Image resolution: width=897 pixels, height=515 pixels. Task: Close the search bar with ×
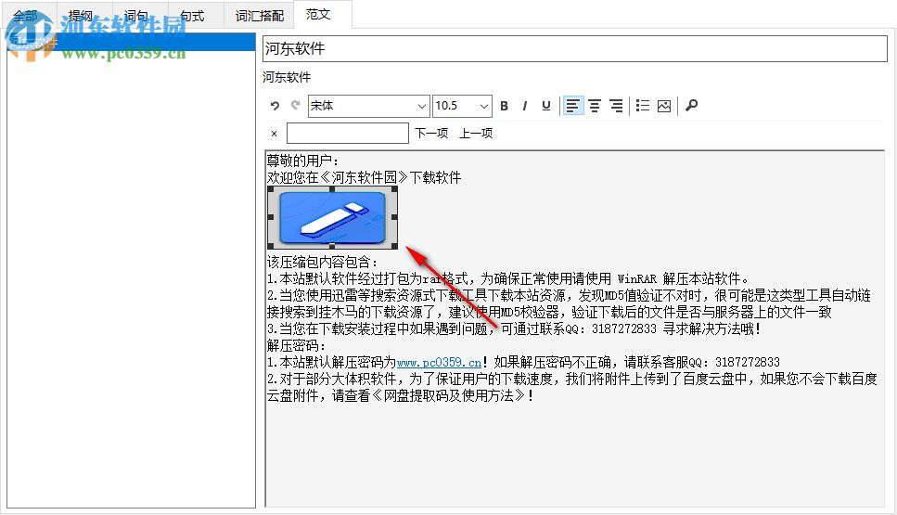[274, 134]
